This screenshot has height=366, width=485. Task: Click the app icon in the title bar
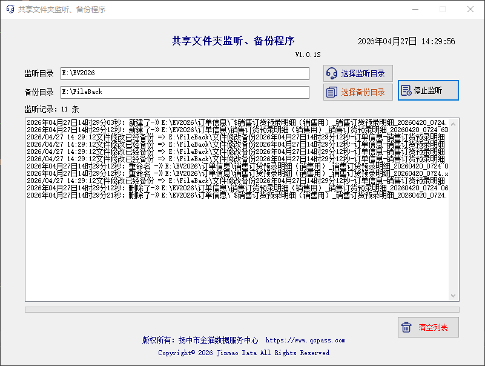(x=10, y=9)
